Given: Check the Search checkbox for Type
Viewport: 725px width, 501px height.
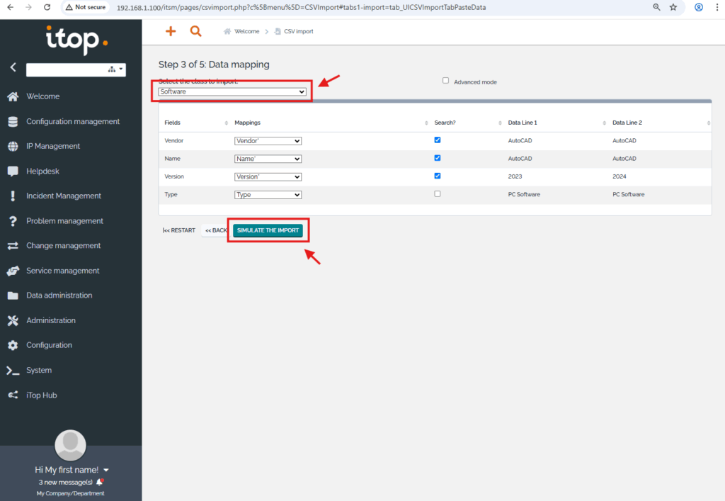Looking at the screenshot, I should 437,193.
